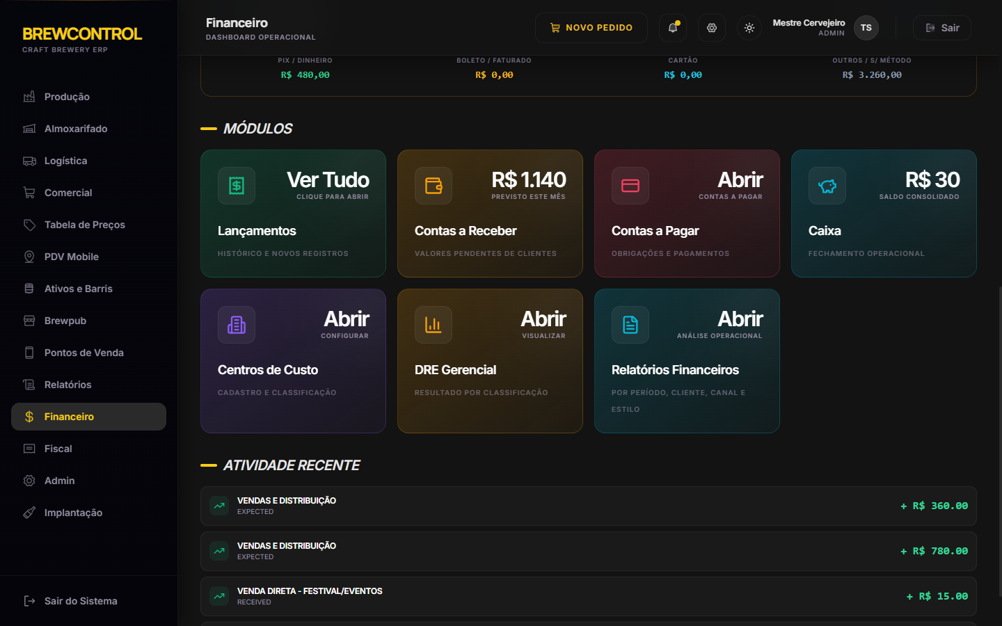Screen dimensions: 1002x626
Task: Click the PIX / Dinheiro R$ 480,00 value
Action: point(305,75)
